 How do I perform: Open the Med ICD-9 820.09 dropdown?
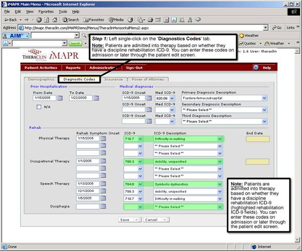pos(173,98)
